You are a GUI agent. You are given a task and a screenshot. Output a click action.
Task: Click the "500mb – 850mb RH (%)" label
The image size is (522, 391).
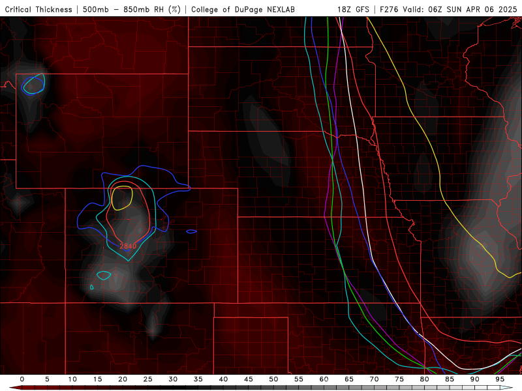(132, 10)
